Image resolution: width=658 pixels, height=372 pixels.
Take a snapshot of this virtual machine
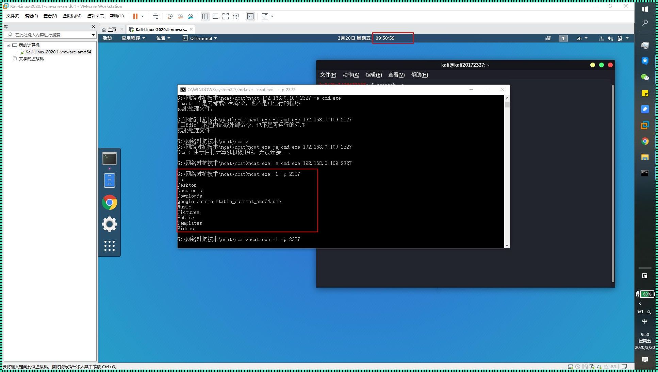coord(170,16)
